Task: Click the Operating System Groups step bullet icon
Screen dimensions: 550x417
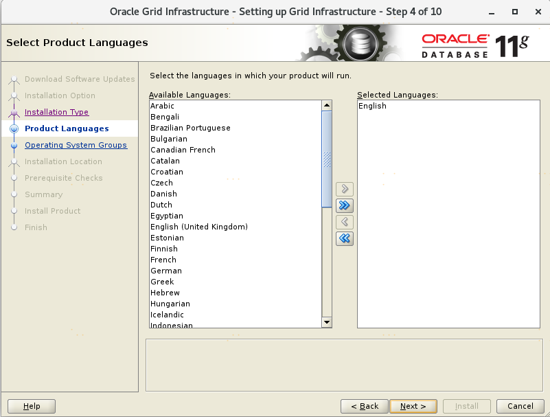Action: coord(14,146)
